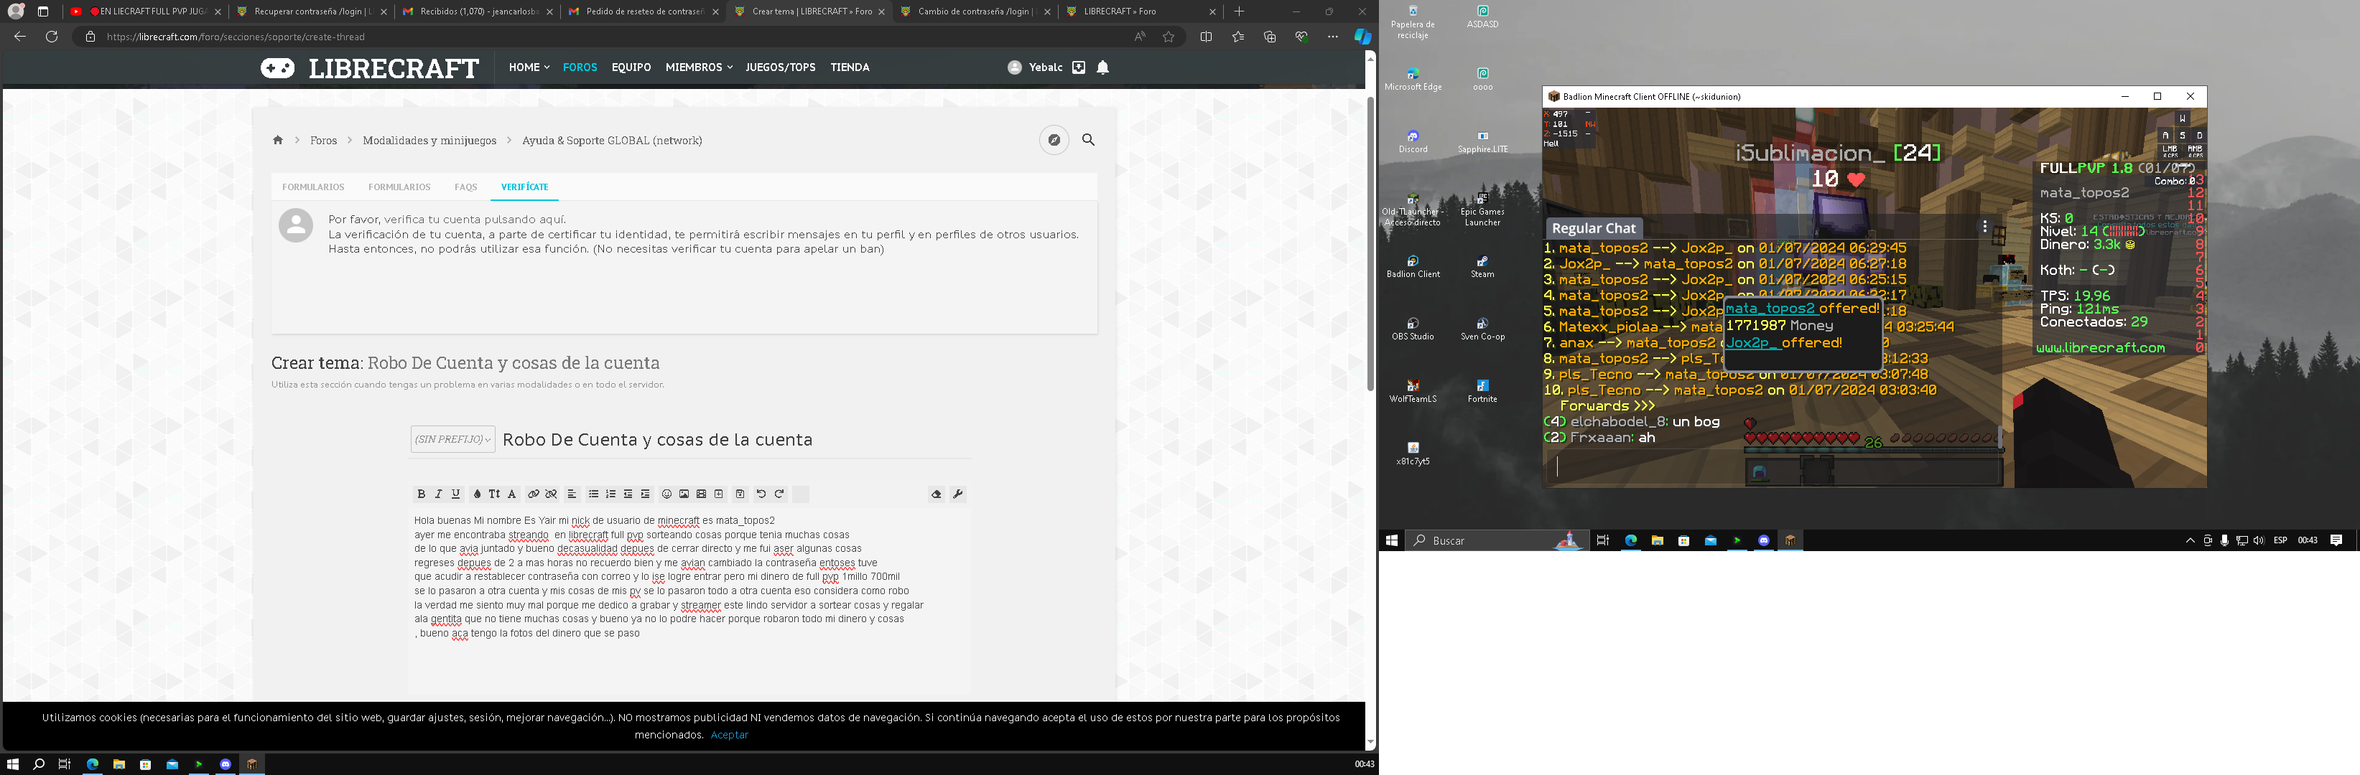Click Forwards >>> in Minecraft chat
The image size is (2360, 775).
coord(1608,406)
